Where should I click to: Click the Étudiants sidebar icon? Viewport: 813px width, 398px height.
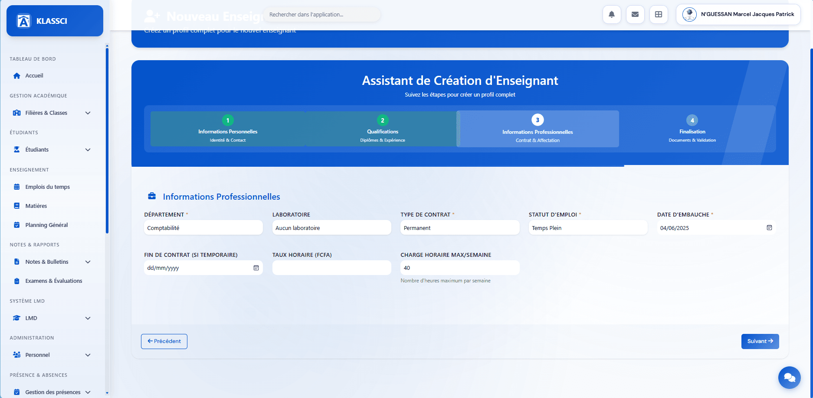pos(17,150)
